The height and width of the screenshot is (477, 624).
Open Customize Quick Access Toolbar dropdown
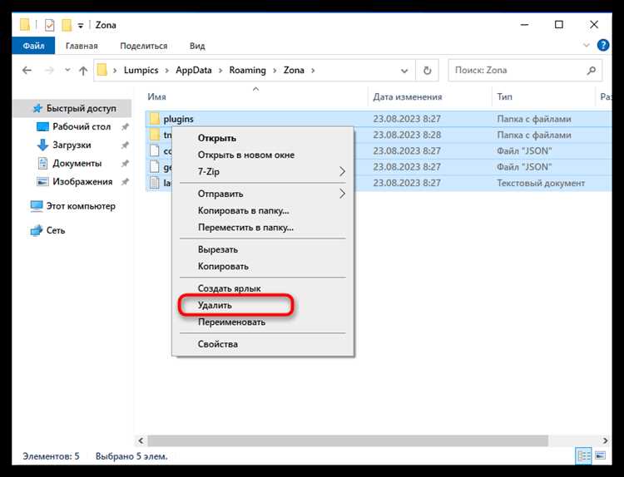coord(81,26)
